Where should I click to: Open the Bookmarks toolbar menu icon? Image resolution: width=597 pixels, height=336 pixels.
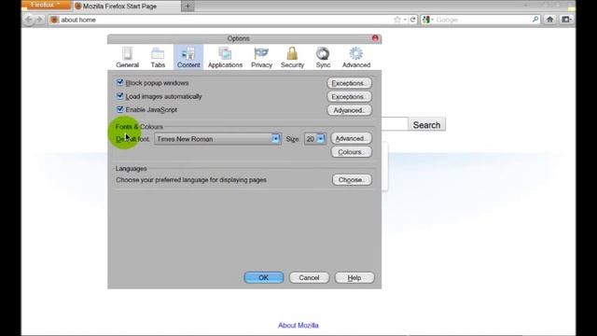566,20
